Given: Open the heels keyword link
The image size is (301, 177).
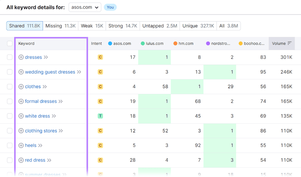Looking at the screenshot, I should click(31, 145).
